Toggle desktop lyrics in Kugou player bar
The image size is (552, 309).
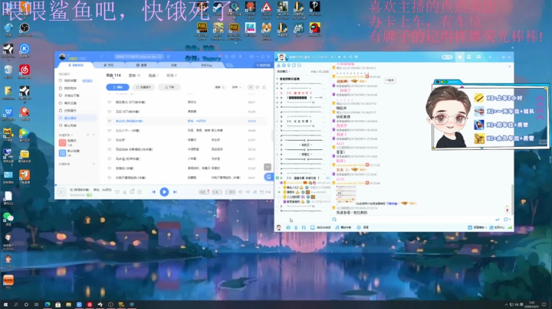click(x=255, y=192)
